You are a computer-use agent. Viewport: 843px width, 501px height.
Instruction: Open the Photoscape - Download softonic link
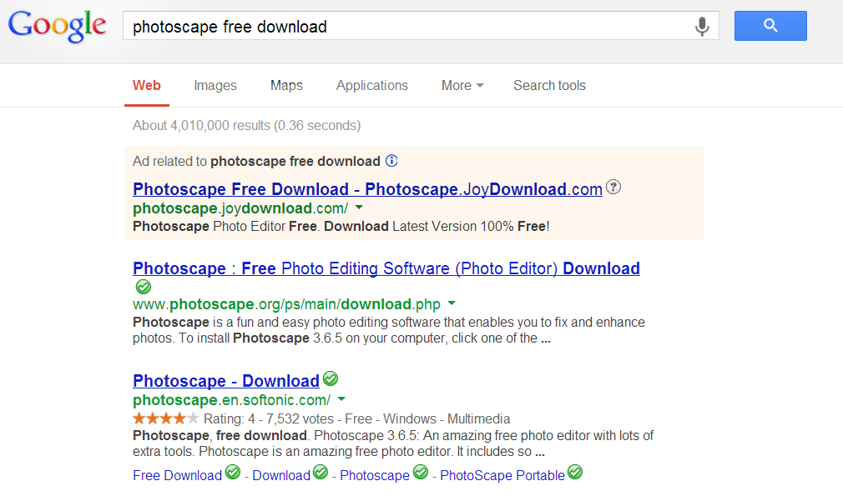226,381
